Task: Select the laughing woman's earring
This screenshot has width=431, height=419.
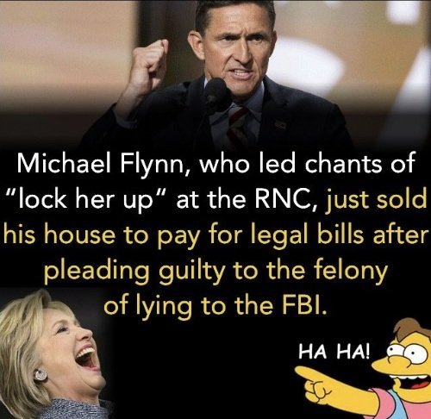Action: click(41, 375)
